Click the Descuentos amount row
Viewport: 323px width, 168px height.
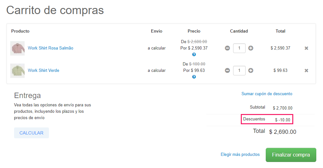pyautogui.click(x=268, y=119)
